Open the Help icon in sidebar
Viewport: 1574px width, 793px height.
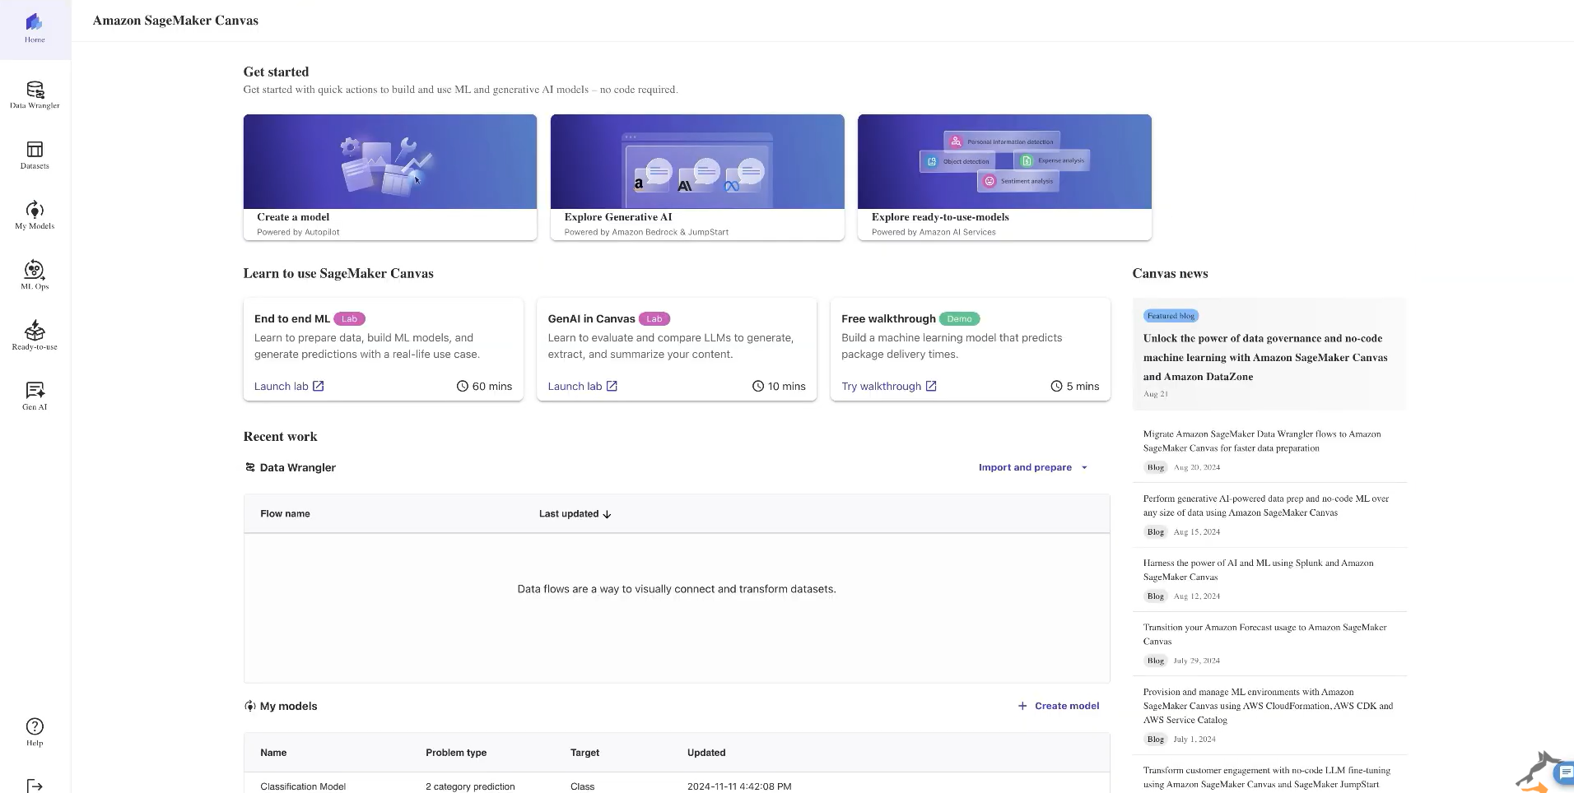(35, 732)
